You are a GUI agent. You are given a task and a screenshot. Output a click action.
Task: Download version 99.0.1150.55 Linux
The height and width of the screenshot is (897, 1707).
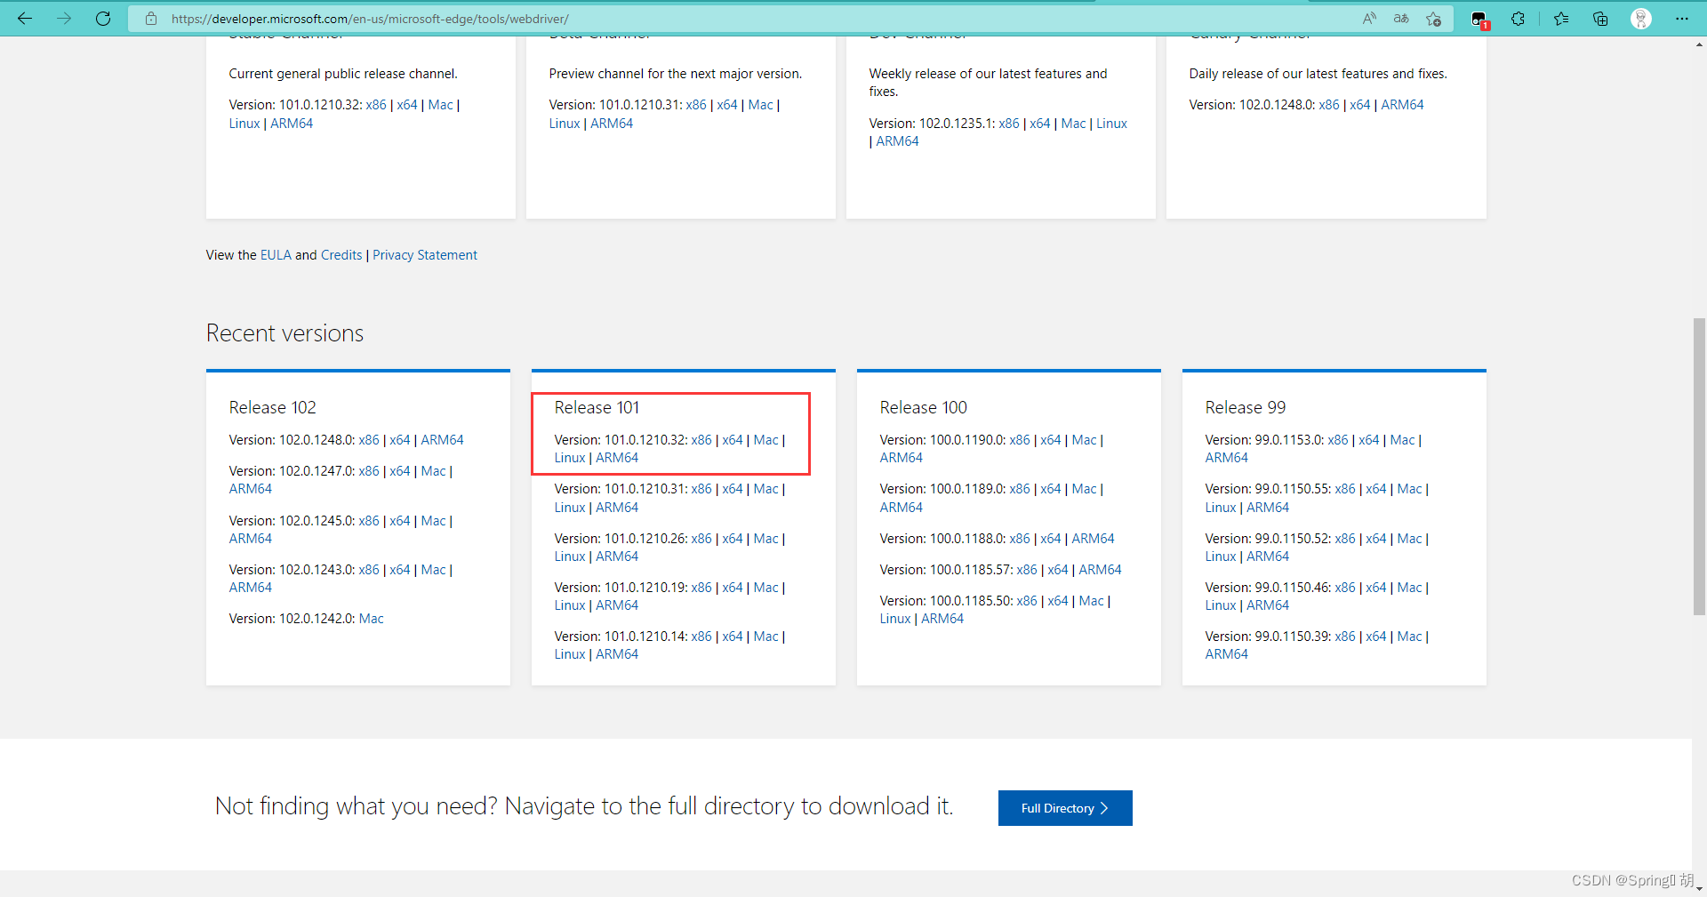[x=1221, y=508]
